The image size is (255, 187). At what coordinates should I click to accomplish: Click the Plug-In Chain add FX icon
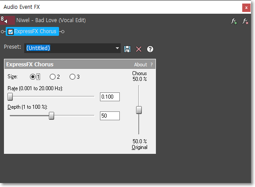[x=234, y=21]
